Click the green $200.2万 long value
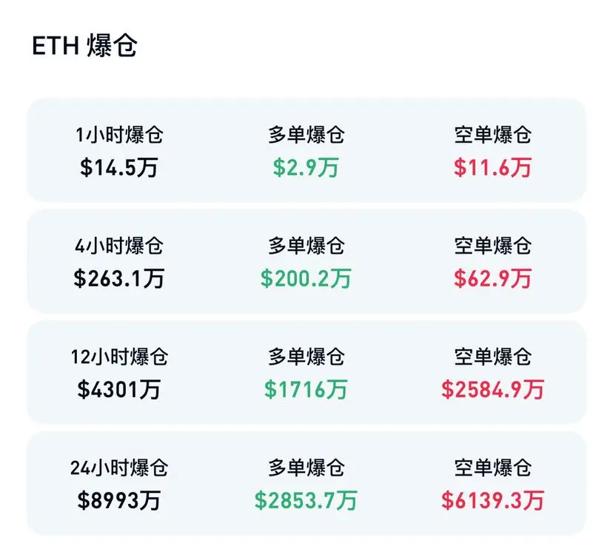This screenshot has height=549, width=613. [306, 279]
